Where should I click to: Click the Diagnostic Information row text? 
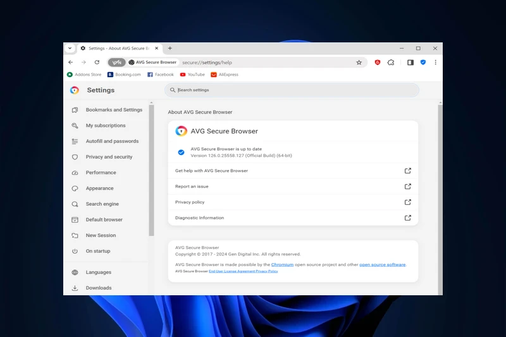click(x=199, y=218)
